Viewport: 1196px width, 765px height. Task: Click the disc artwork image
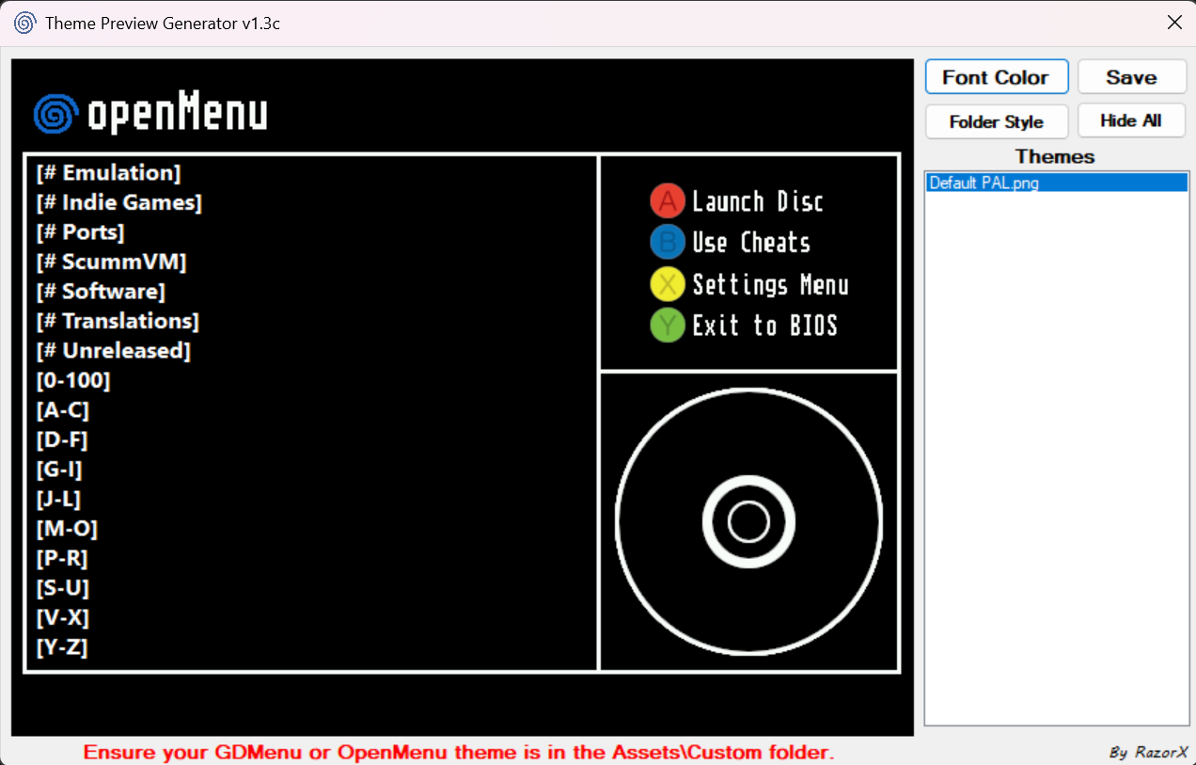point(748,521)
